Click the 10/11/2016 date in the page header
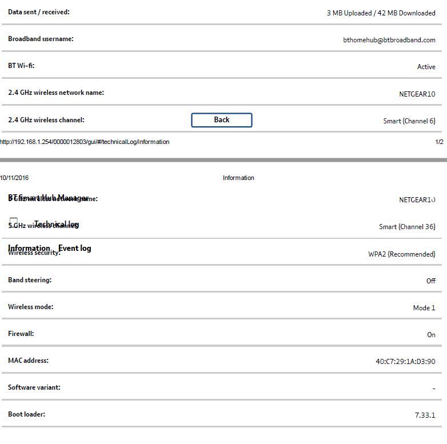Viewport: 447px width, 444px height. pos(14,178)
